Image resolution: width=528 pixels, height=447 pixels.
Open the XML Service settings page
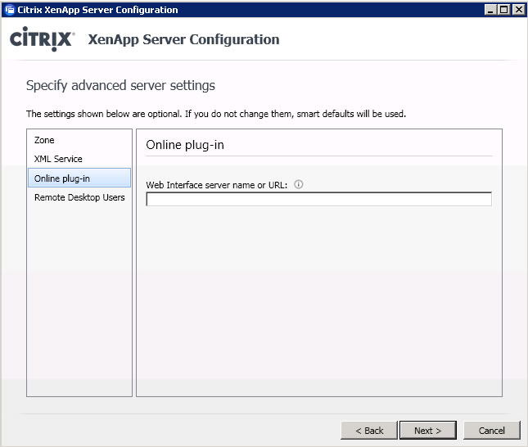coord(58,159)
